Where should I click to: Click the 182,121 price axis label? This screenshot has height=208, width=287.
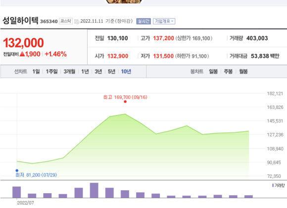pyautogui.click(x=275, y=94)
